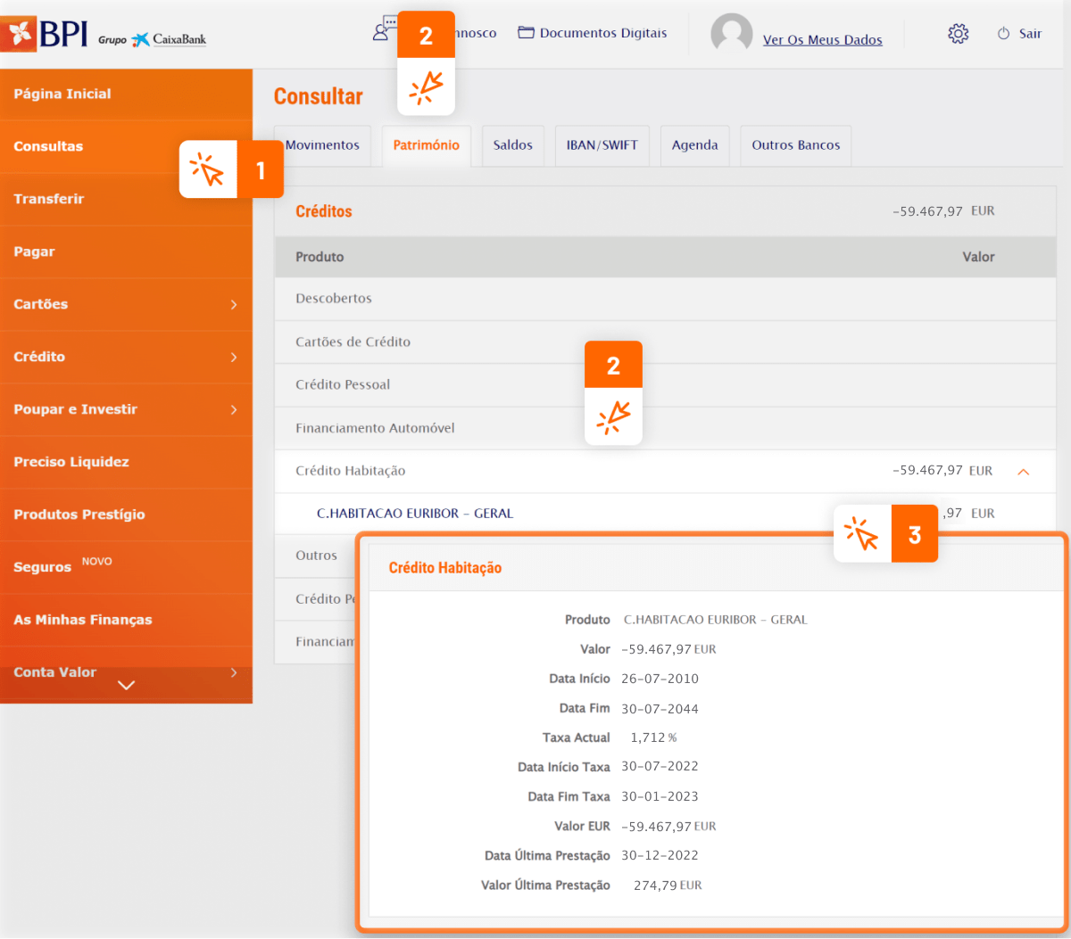The width and height of the screenshot is (1071, 939).
Task: Open Consultas in the sidebar
Action: 126,147
